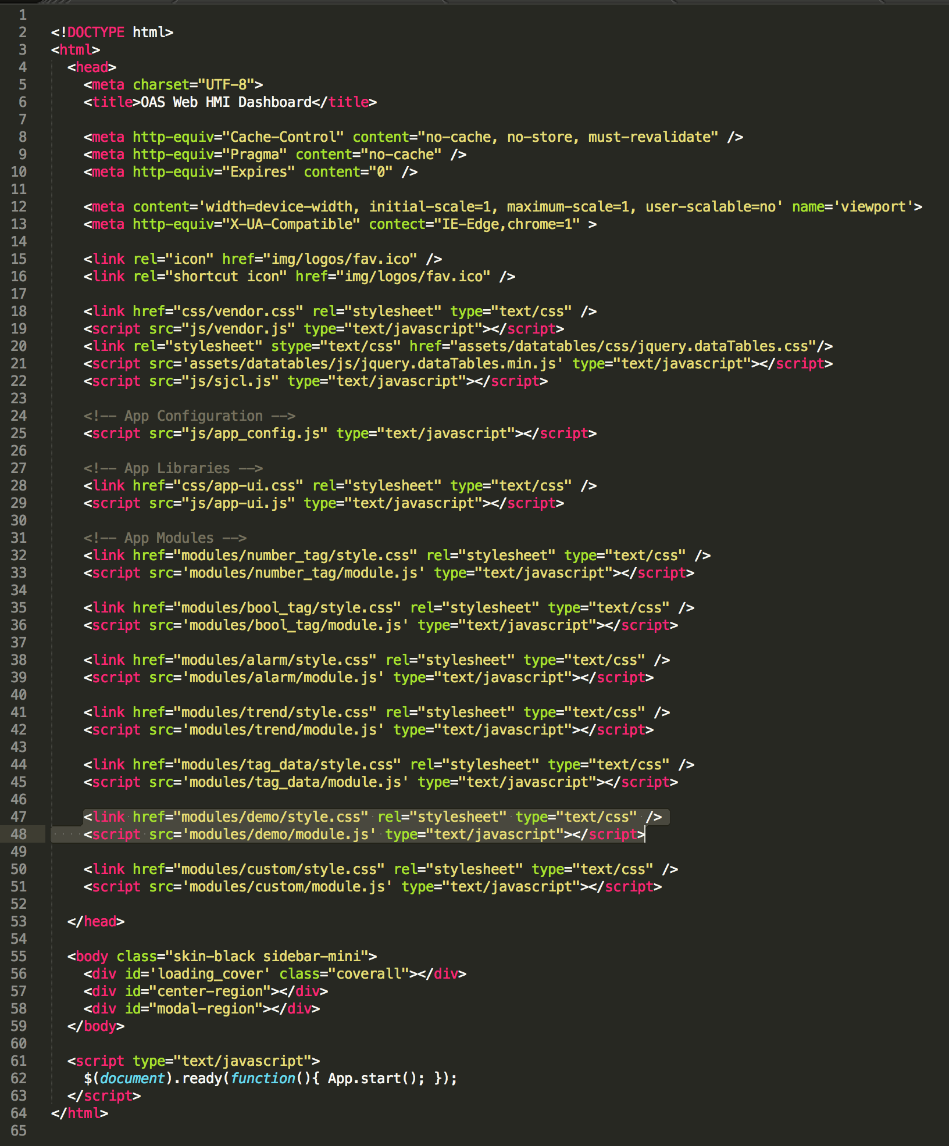Viewport: 949px width, 1146px height.
Task: Click the DOCTYPE declaration keyword
Action: [x=95, y=33]
